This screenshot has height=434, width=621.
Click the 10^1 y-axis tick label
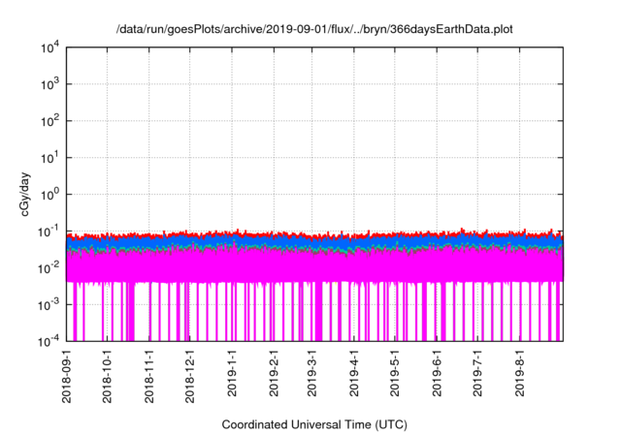(50, 158)
